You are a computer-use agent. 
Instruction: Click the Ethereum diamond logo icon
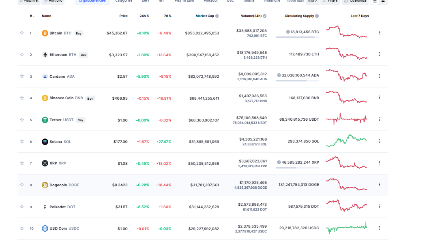pos(45,55)
